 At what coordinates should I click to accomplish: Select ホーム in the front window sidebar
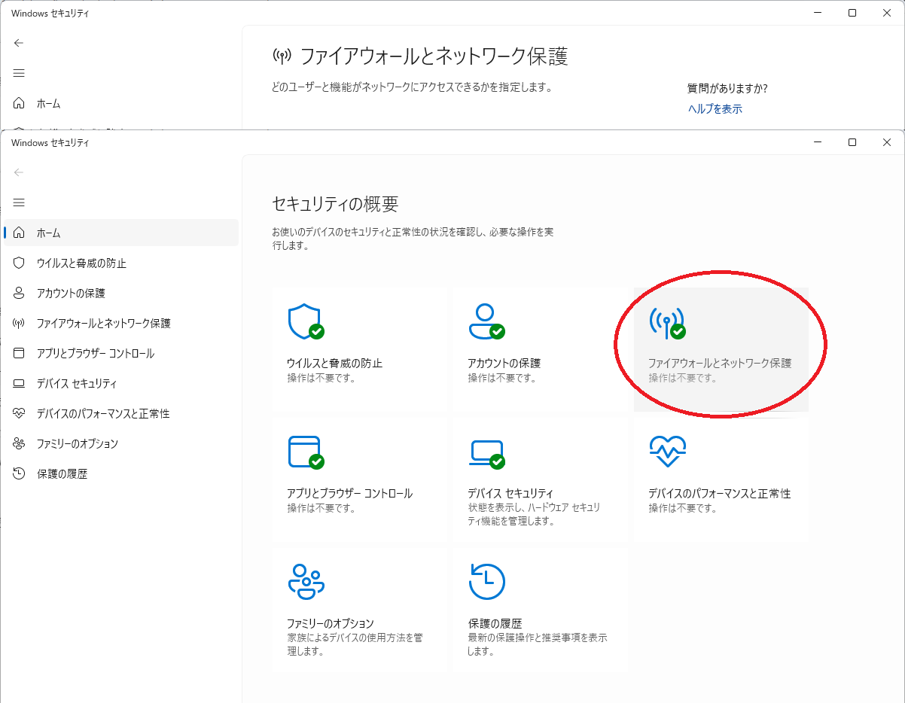pos(121,233)
